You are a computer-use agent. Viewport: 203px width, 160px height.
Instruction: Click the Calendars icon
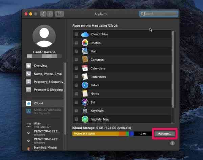pos(85,68)
